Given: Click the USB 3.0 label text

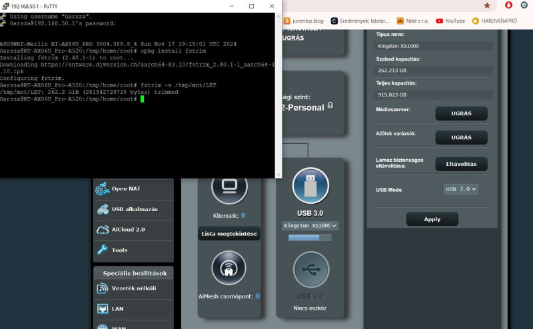Looking at the screenshot, I should point(310,213).
